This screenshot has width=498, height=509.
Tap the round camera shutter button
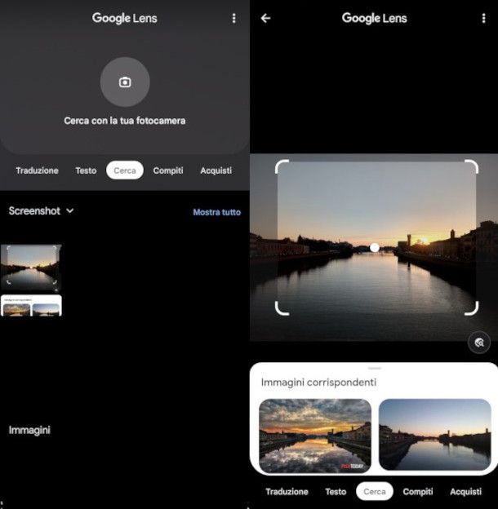pos(125,82)
